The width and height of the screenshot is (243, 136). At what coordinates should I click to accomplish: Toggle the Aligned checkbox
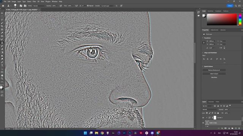tap(88, 6)
